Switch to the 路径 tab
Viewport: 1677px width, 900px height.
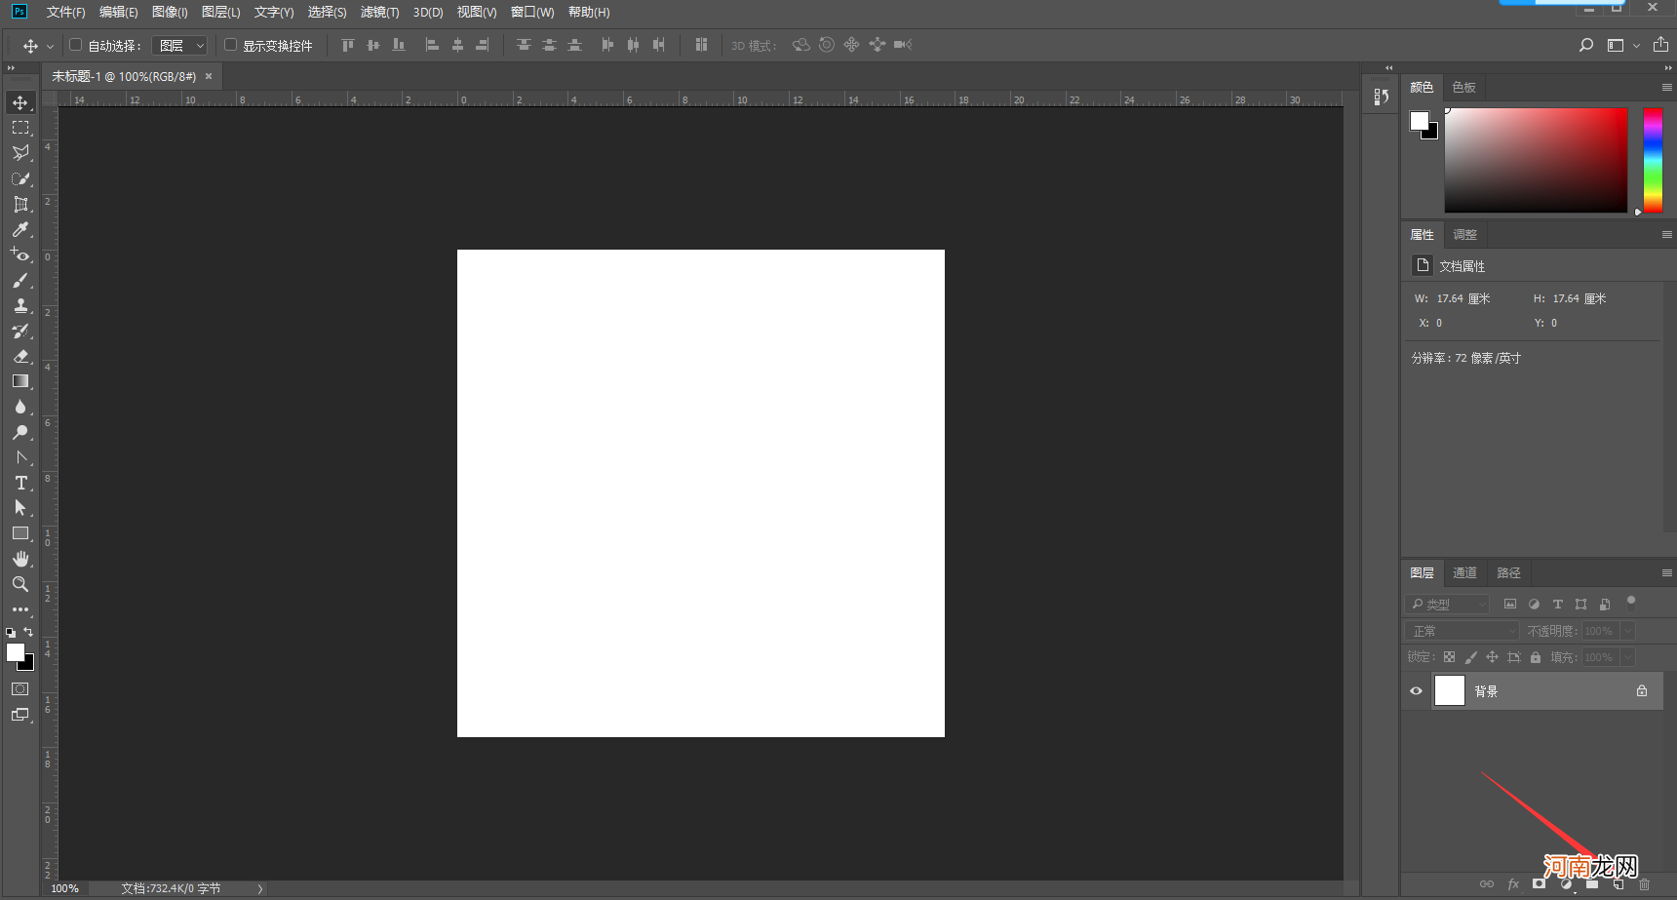(x=1508, y=572)
